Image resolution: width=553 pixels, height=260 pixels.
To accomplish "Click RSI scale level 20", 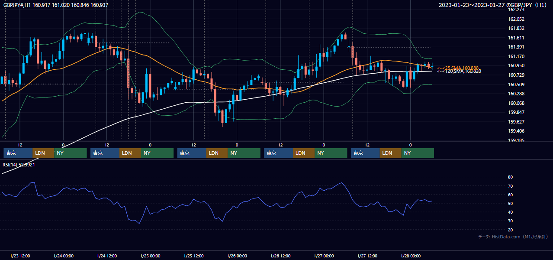I will [510, 230].
